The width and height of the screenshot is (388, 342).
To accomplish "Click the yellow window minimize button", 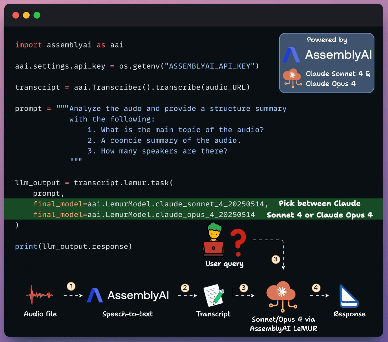I will pyautogui.click(x=26, y=15).
